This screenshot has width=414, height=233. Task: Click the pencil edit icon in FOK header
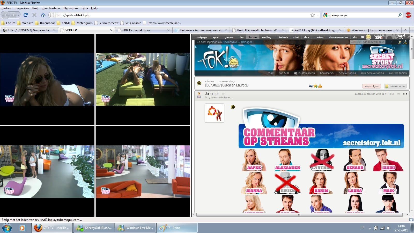(400, 42)
